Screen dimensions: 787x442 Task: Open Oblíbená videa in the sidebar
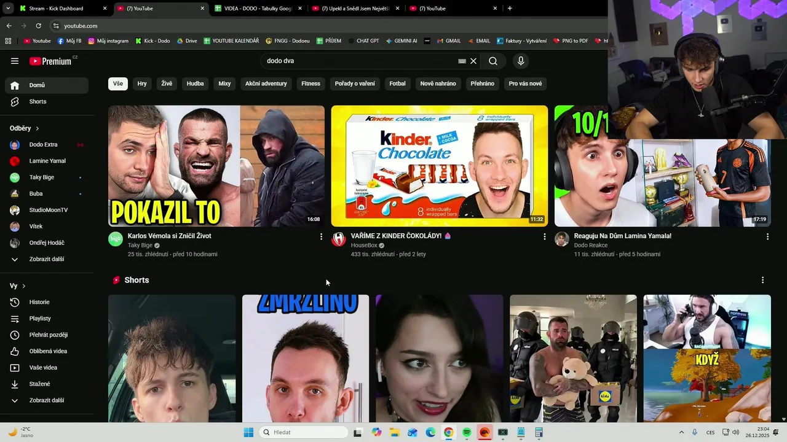(47, 351)
